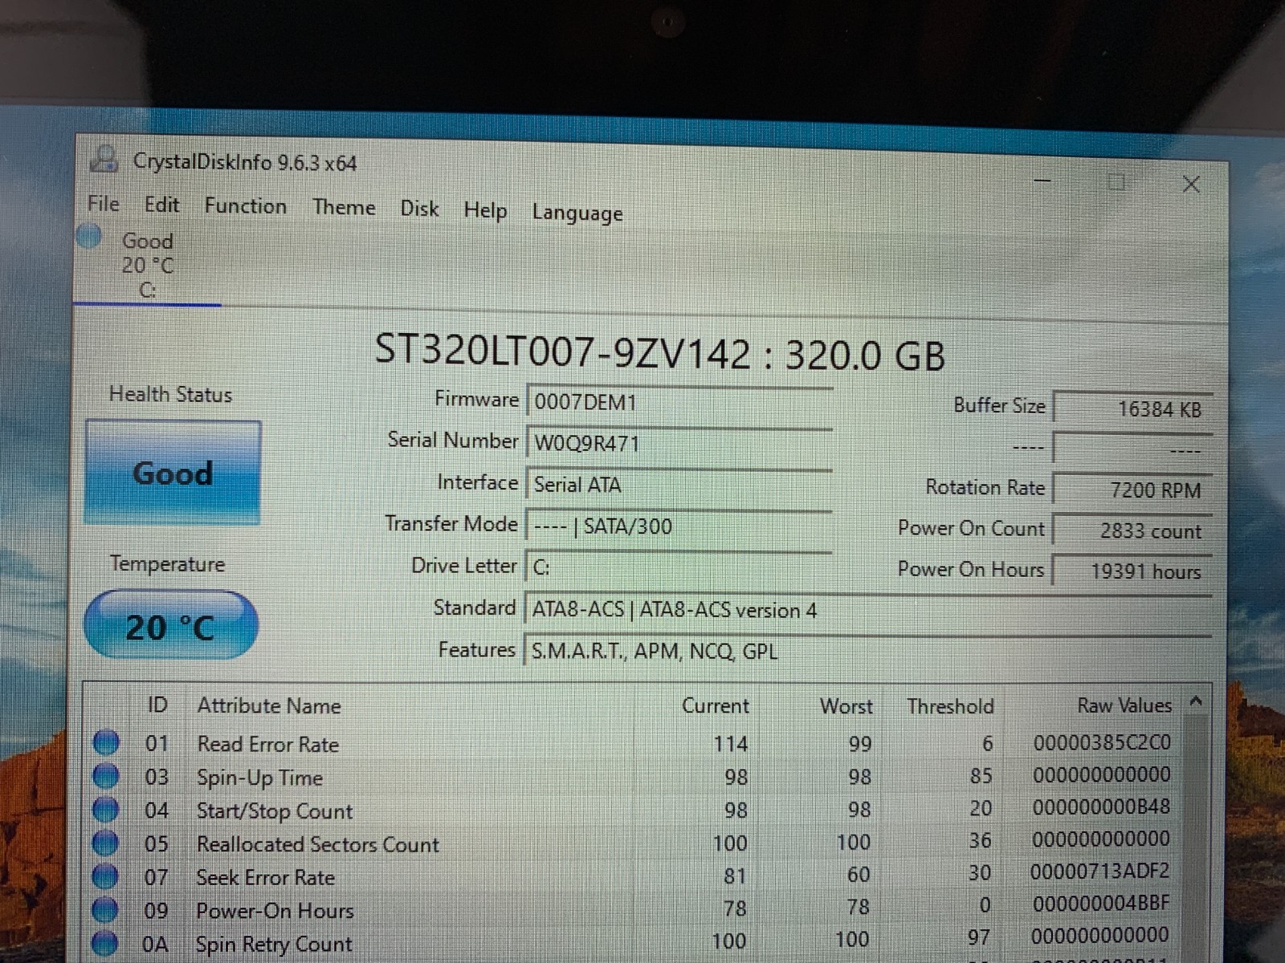1285x963 pixels.
Task: Open the Language menu
Action: click(x=577, y=213)
